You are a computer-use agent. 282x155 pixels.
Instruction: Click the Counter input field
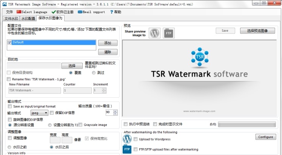[x=77, y=91]
